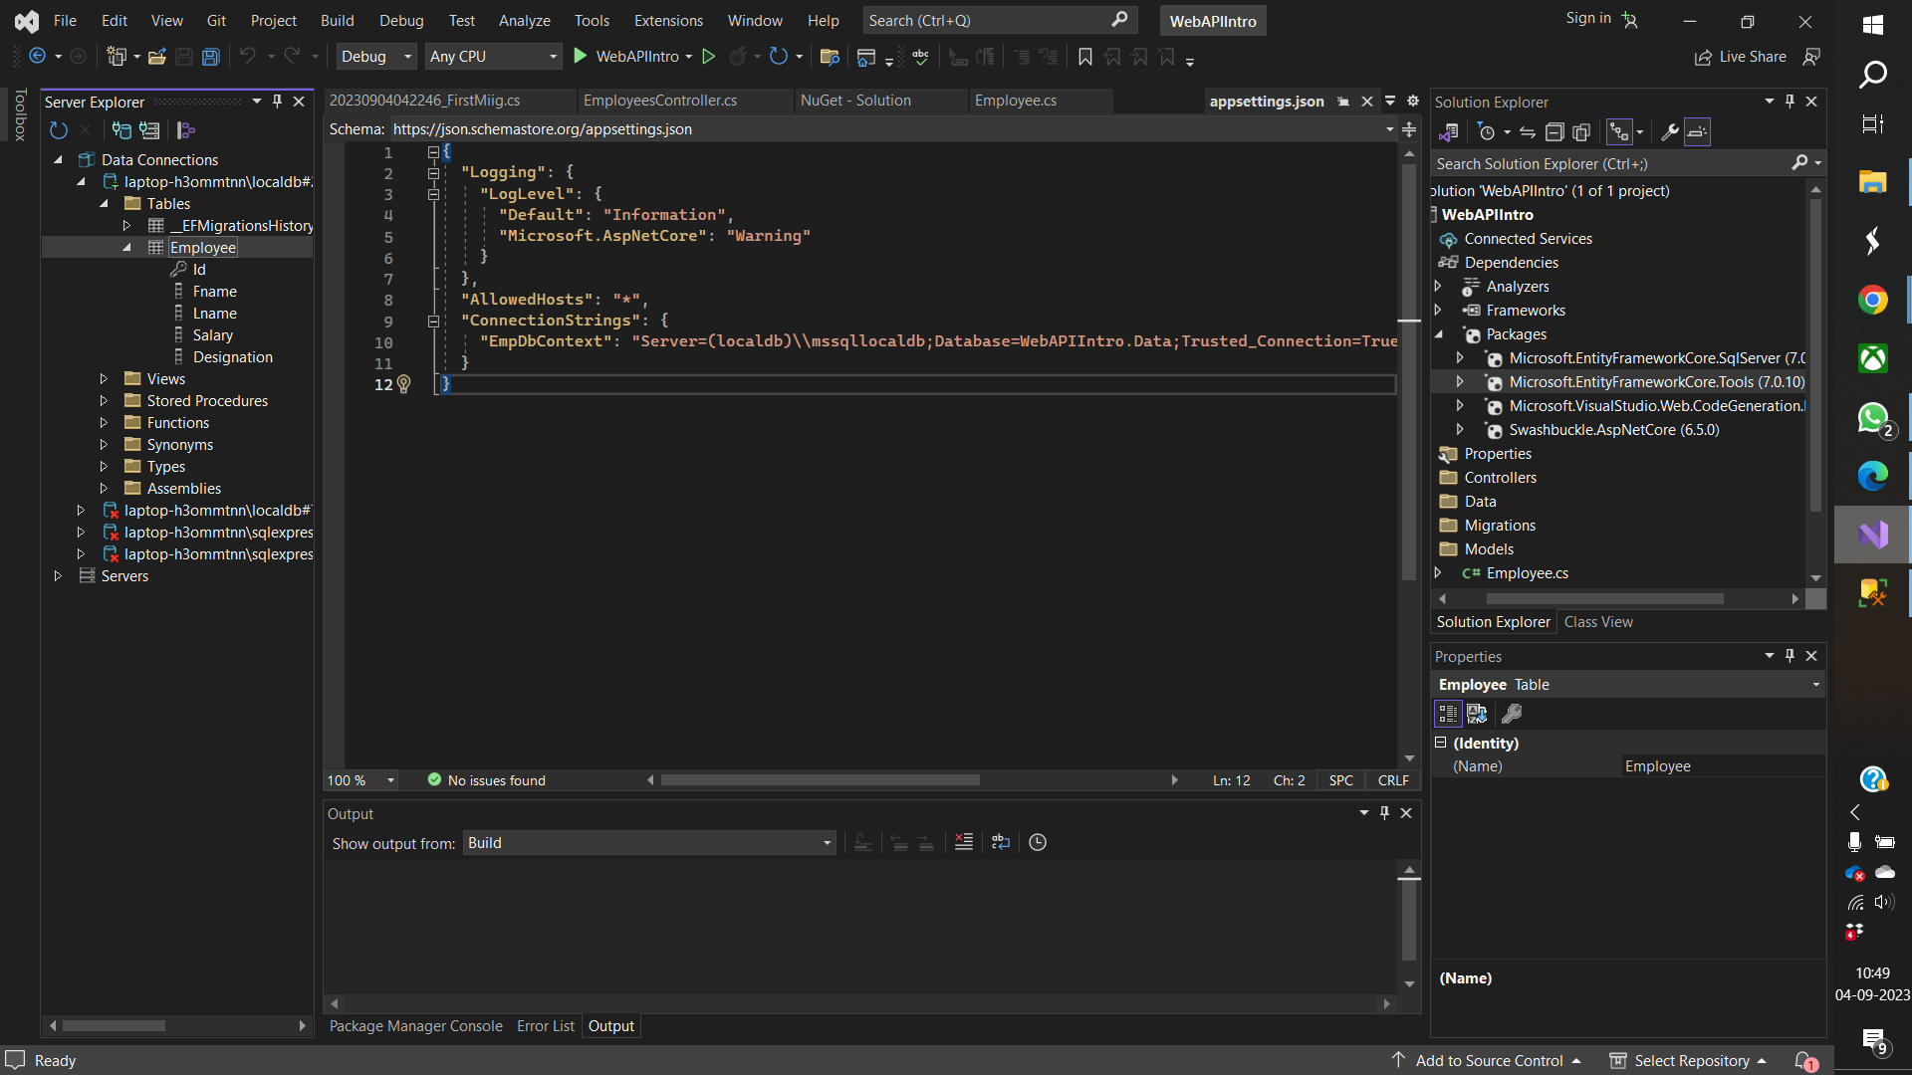The image size is (1912, 1075).
Task: Switch to the EmployeesController.cs tab
Action: click(x=659, y=101)
